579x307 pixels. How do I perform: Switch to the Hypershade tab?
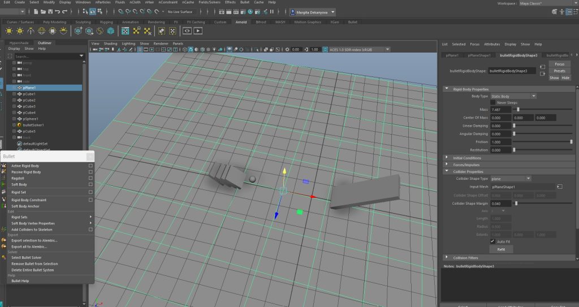pos(19,43)
